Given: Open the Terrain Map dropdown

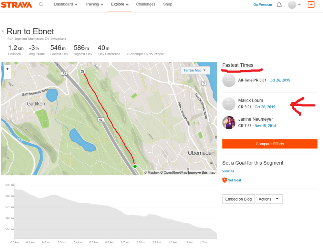Looking at the screenshot, I should pos(195,70).
